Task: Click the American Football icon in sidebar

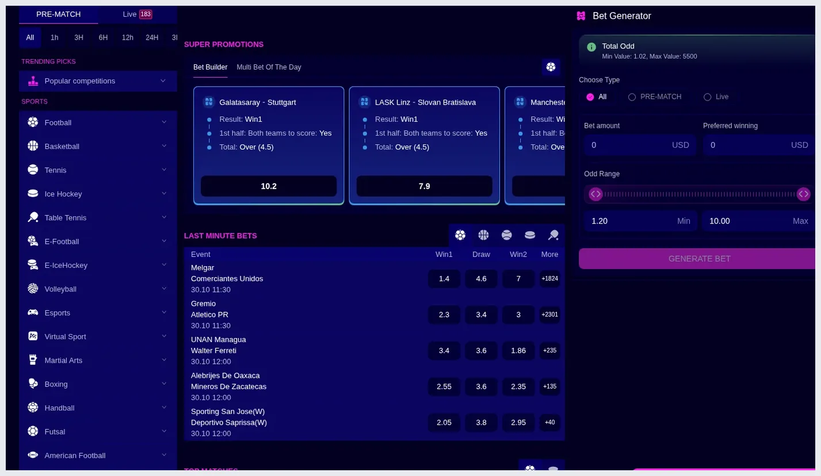Action: pyautogui.click(x=33, y=455)
